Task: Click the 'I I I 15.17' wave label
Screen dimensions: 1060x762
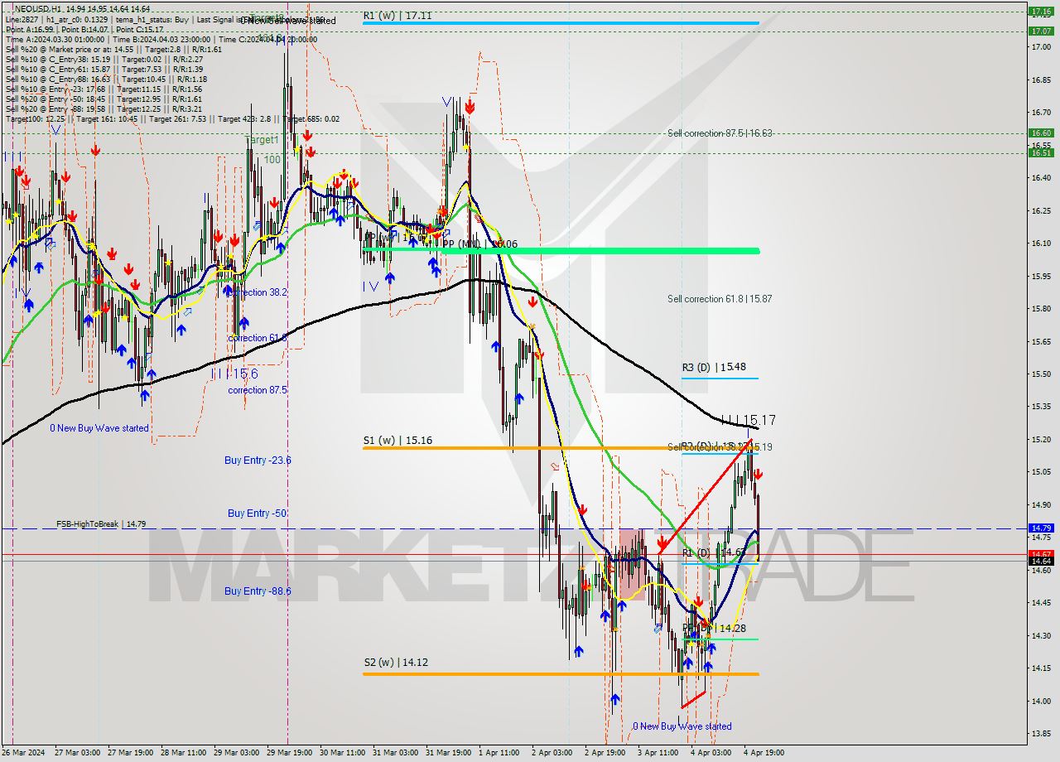Action: pyautogui.click(x=748, y=420)
